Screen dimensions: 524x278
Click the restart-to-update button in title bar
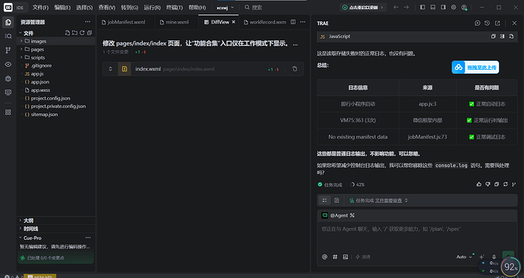click(x=363, y=8)
